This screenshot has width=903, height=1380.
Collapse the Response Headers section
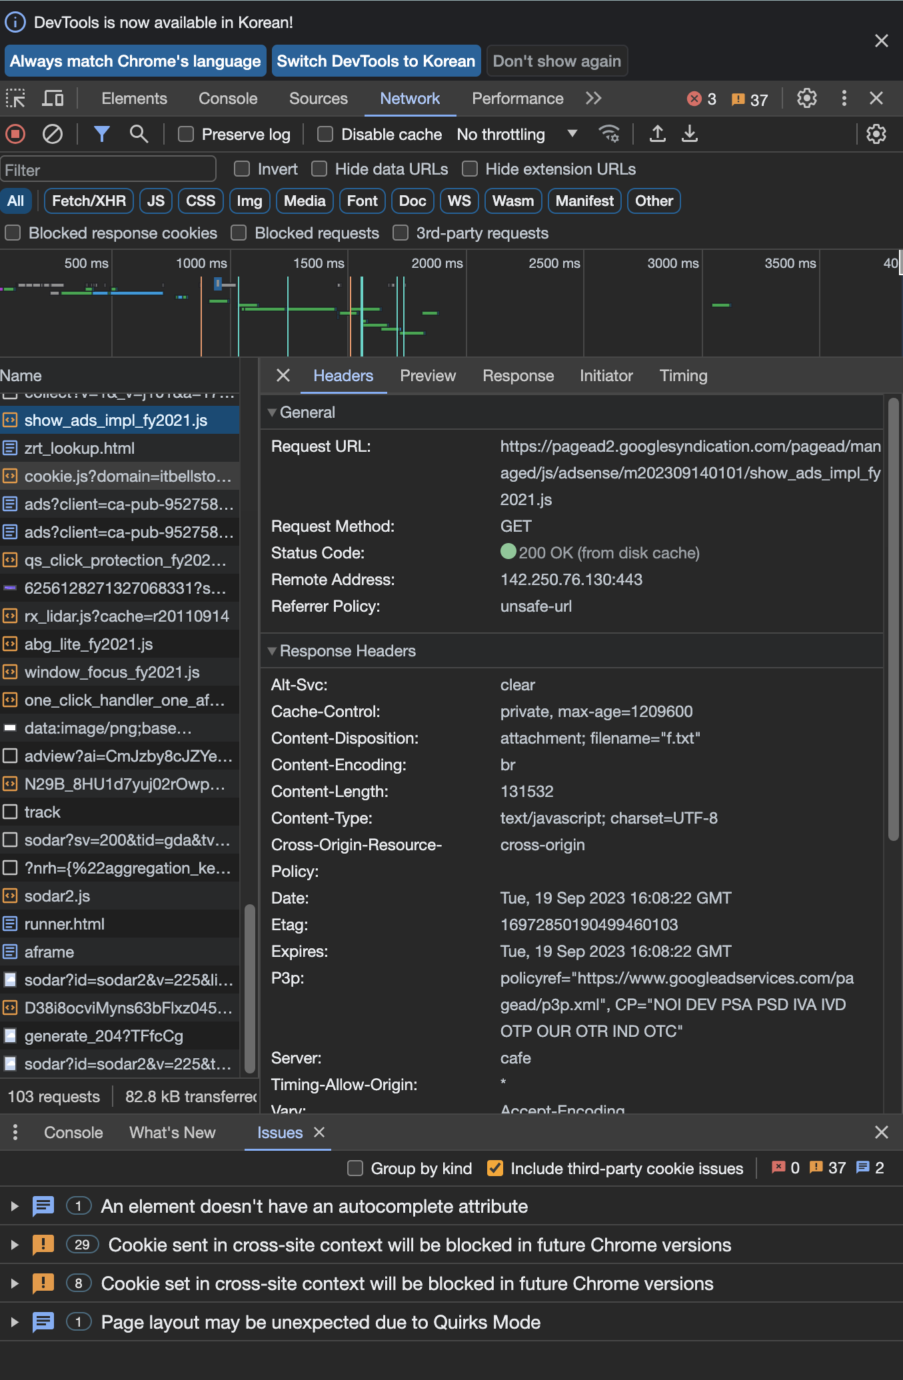click(272, 651)
